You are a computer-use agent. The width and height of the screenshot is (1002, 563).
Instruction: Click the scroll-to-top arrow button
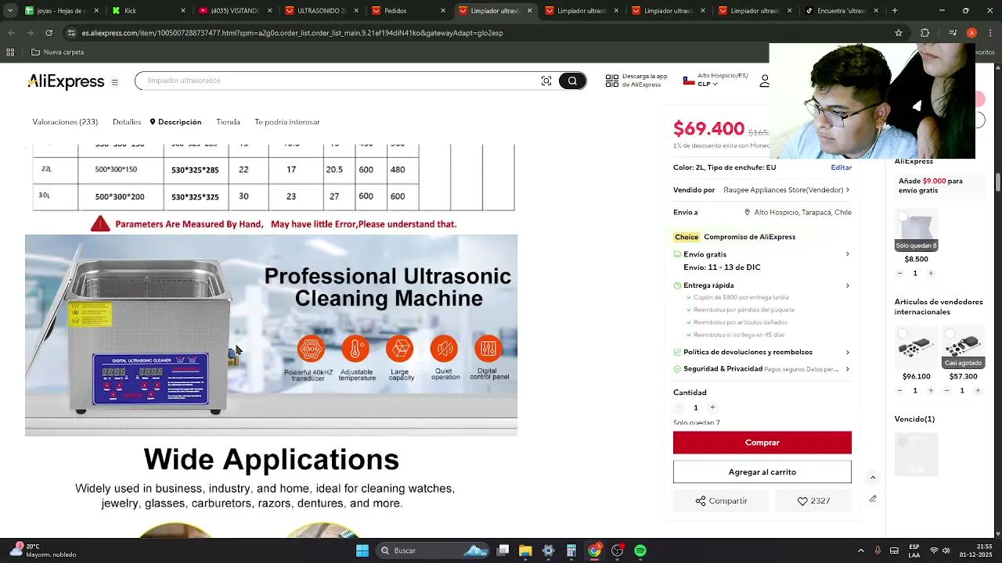[x=873, y=478]
